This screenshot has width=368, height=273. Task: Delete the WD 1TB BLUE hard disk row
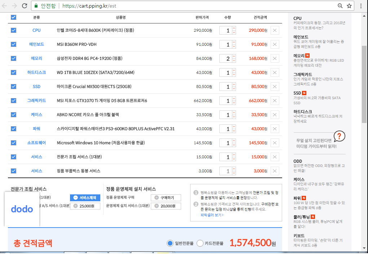(275, 72)
